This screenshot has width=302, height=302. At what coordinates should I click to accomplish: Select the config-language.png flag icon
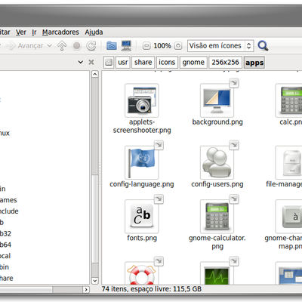142,162
